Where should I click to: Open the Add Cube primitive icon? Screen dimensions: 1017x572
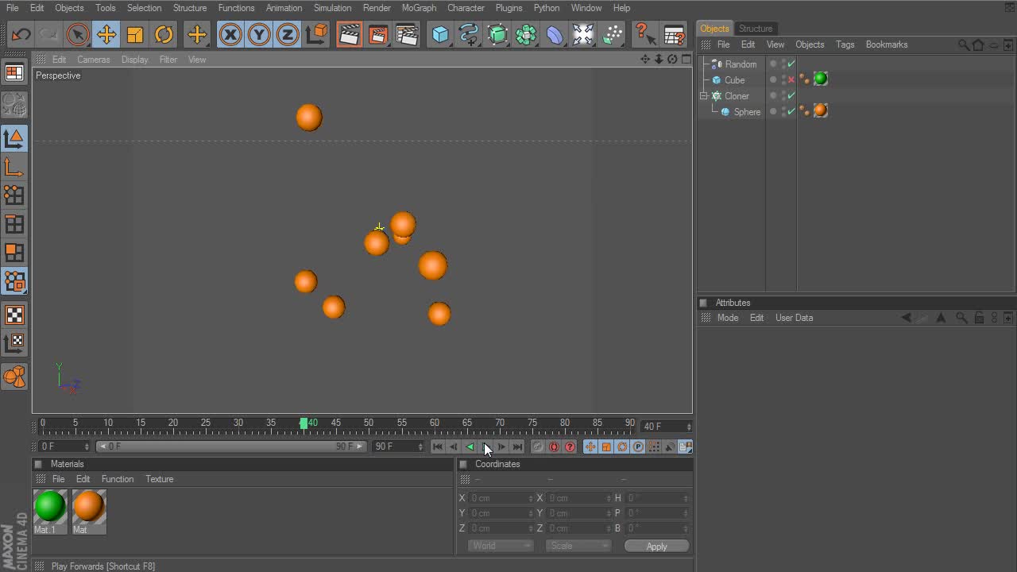pyautogui.click(x=440, y=35)
